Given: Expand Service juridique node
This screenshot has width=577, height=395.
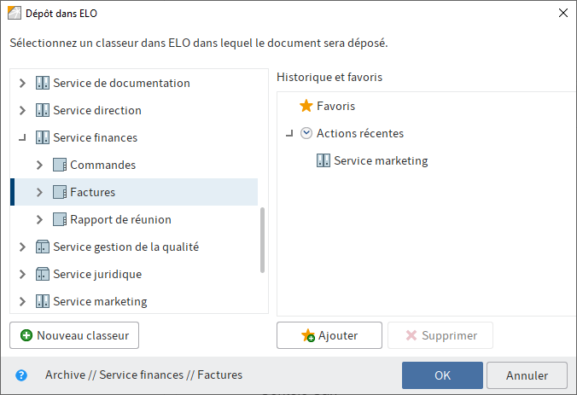Looking at the screenshot, I should click(22, 274).
